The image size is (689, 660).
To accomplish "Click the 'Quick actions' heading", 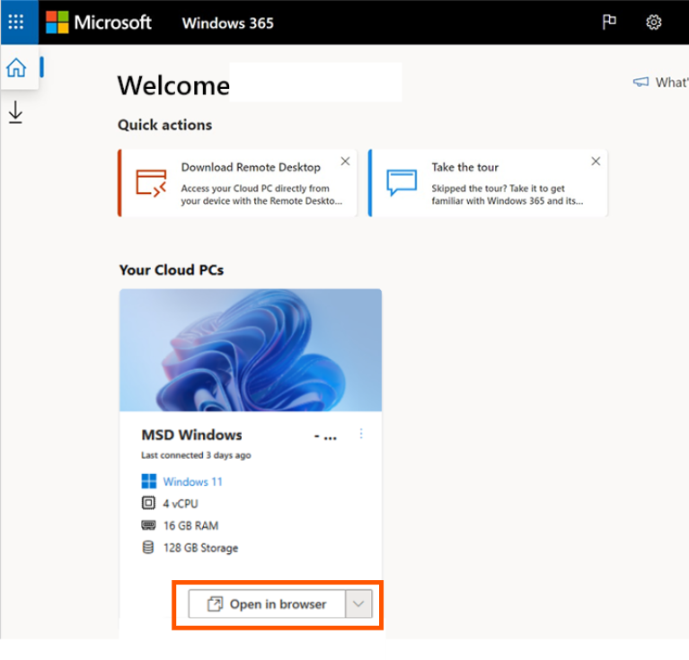I will click(164, 125).
